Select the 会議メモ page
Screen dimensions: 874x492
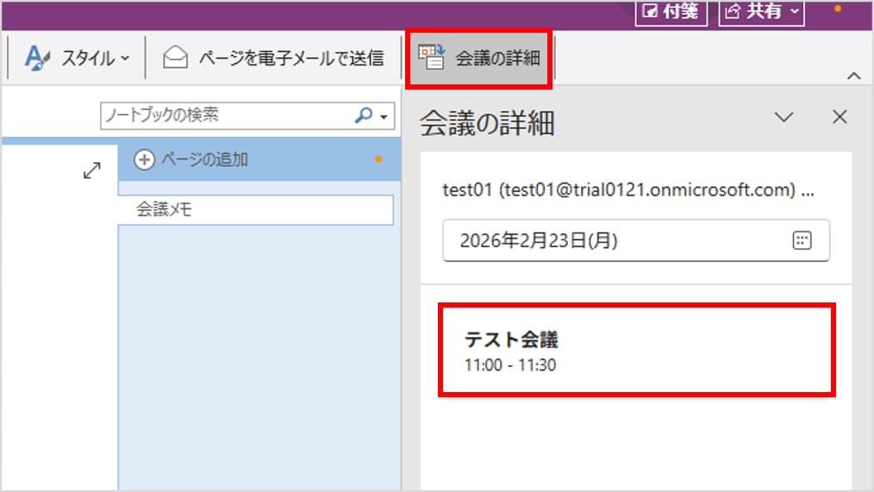(x=255, y=209)
